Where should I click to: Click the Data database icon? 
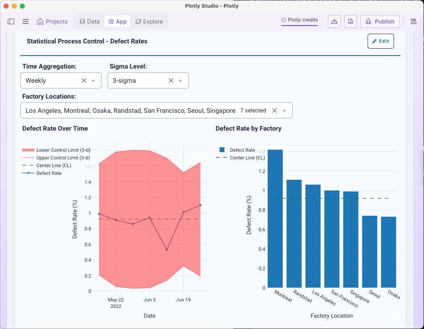(x=82, y=22)
